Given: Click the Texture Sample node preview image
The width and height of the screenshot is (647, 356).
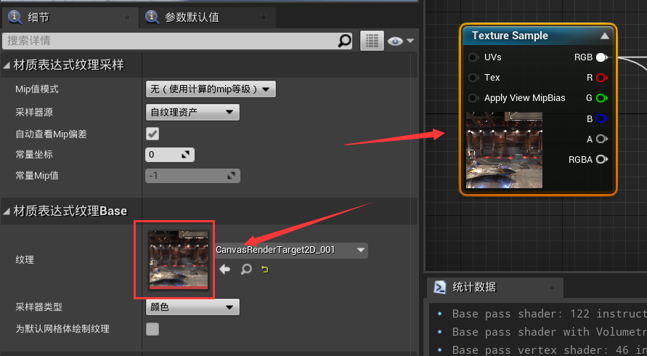Looking at the screenshot, I should 504,150.
